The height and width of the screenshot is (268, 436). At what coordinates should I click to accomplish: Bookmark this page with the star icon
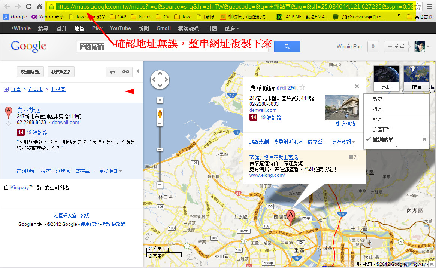(418, 6)
